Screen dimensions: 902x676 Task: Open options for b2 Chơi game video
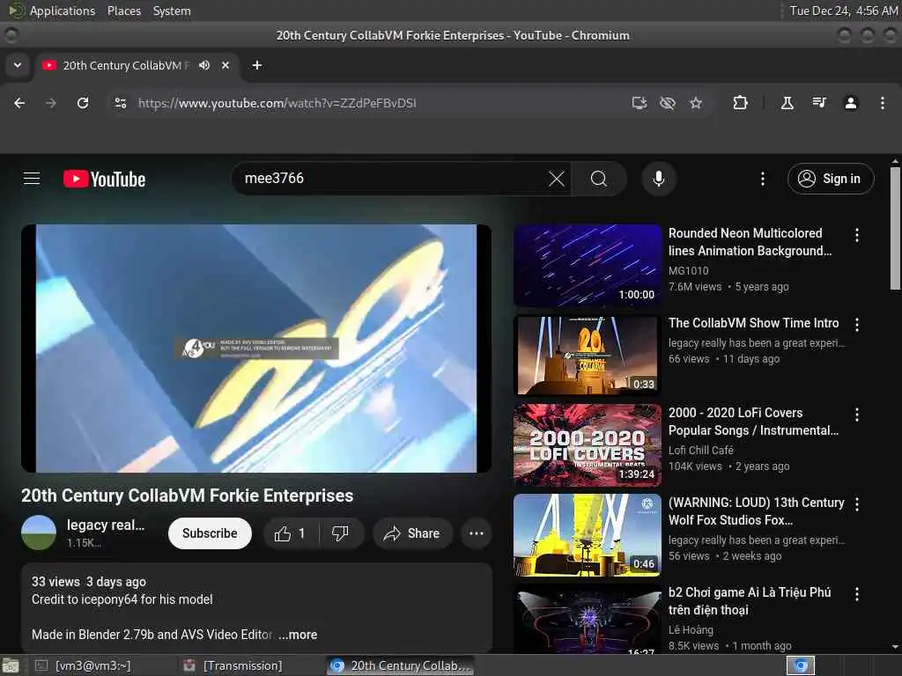click(x=857, y=594)
